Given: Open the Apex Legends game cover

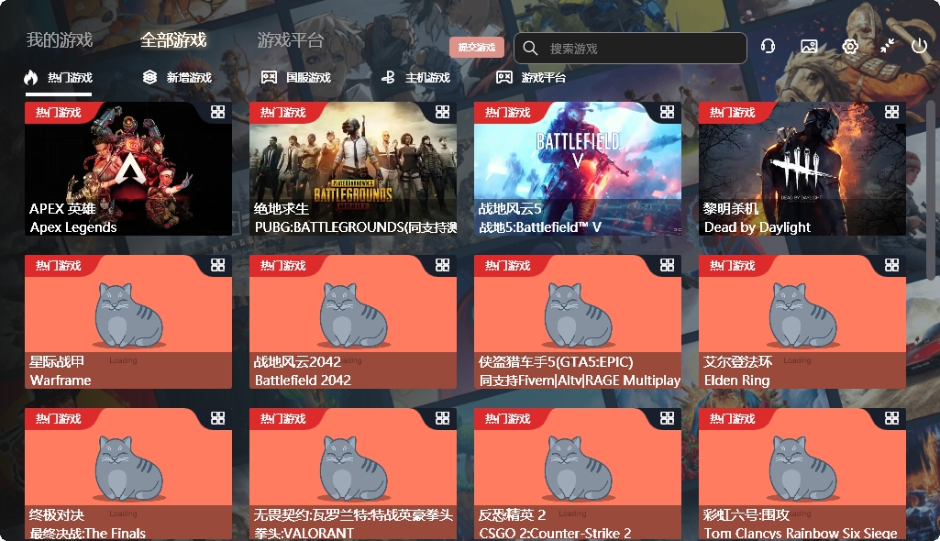Looking at the screenshot, I should 128,169.
